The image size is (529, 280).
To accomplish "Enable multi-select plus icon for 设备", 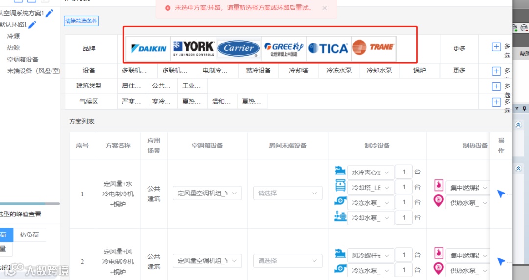I will pos(496,71).
